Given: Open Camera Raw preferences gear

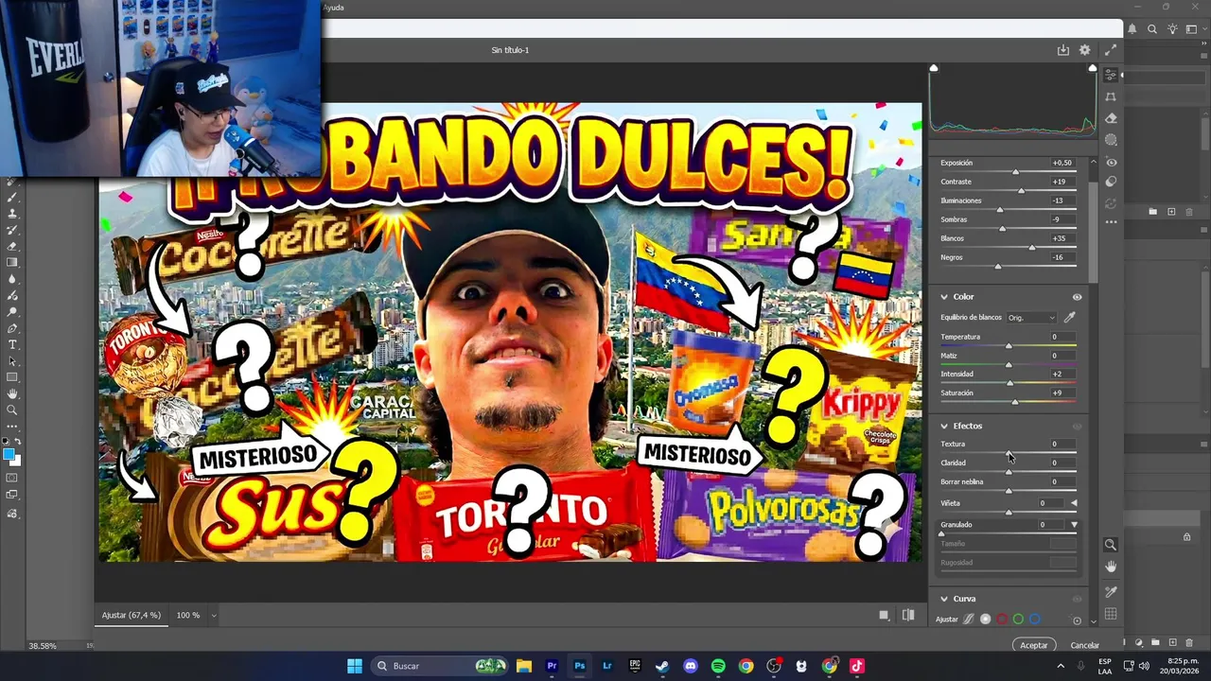Looking at the screenshot, I should coord(1085,50).
